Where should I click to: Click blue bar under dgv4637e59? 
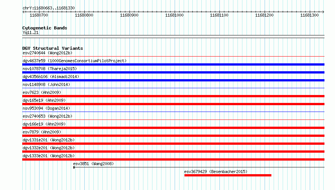[173, 64]
